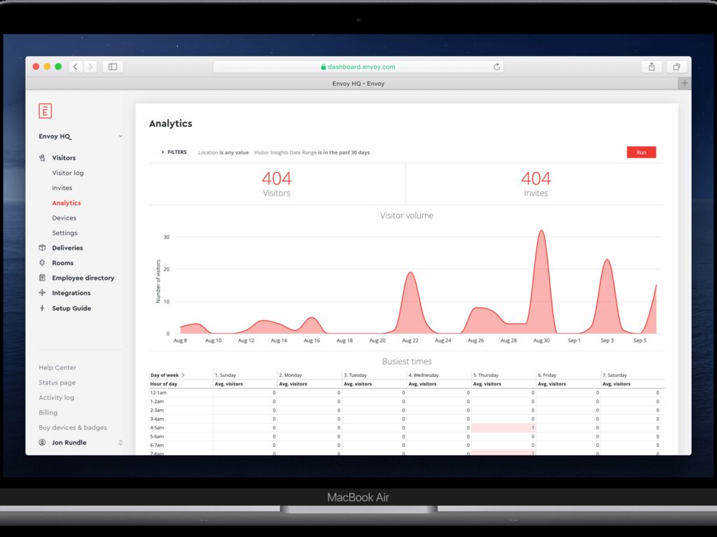Click the Envoy logo icon in sidebar
717x537 pixels.
coord(45,111)
